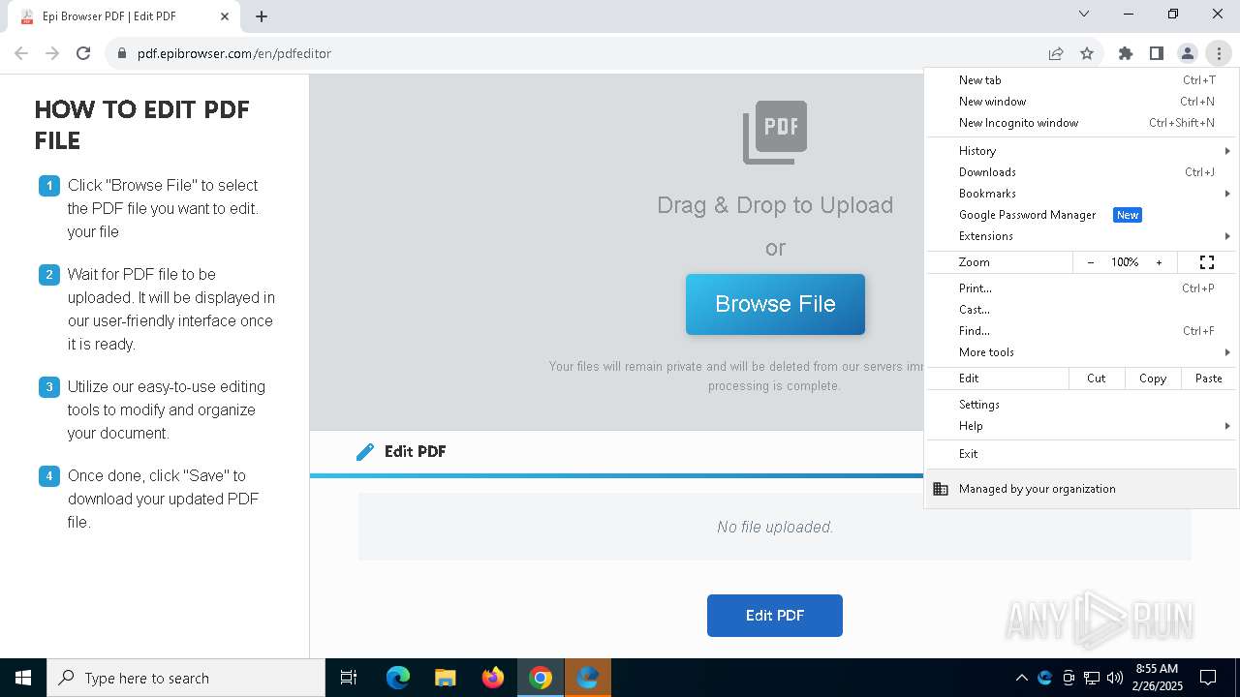Open the Chrome three-dot menu button
Screen dimensions: 1240x697
(x=1218, y=53)
